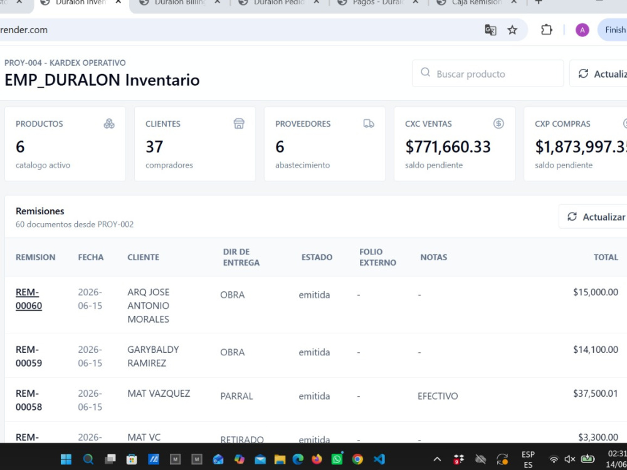Viewport: 627px width, 470px height.
Task: Click the magnifier icon in Buscar producto
Action: pos(426,73)
